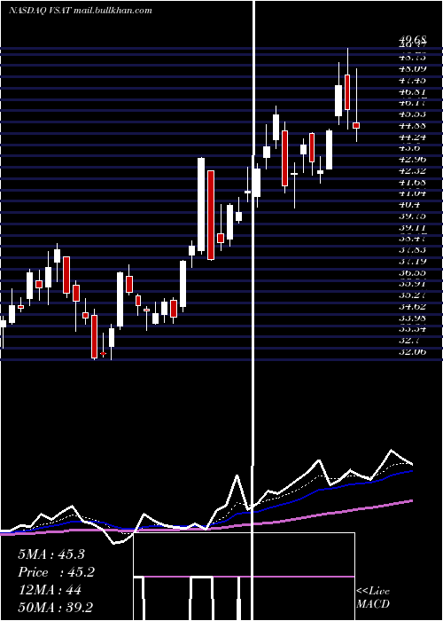Click the 34.62 price axis label
Viewport: 443px width, 621px height.
[413, 307]
